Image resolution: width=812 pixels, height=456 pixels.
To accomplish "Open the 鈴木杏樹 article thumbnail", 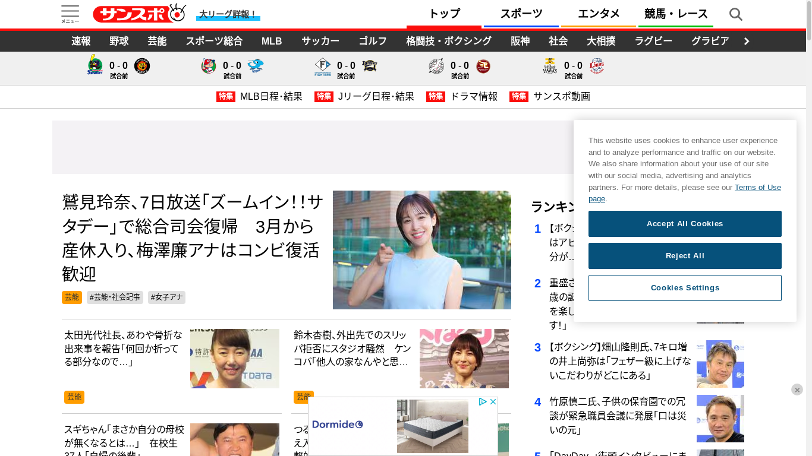I will coord(464,359).
